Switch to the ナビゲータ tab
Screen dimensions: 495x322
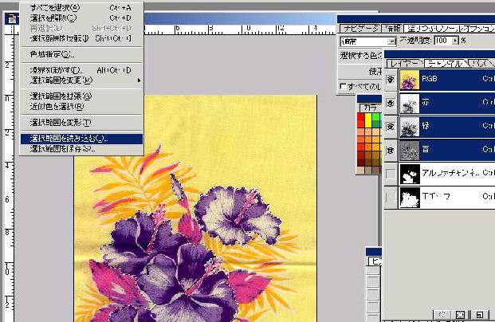click(360, 29)
